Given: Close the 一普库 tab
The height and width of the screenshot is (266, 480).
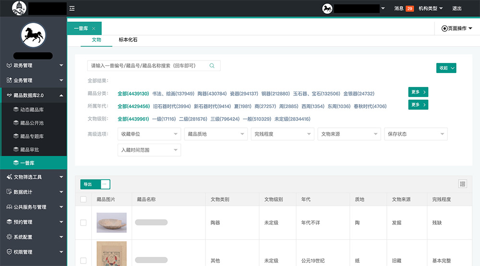Looking at the screenshot, I should (94, 28).
